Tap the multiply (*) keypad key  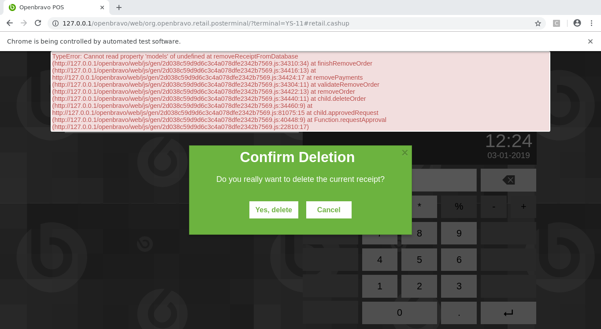pos(419,207)
